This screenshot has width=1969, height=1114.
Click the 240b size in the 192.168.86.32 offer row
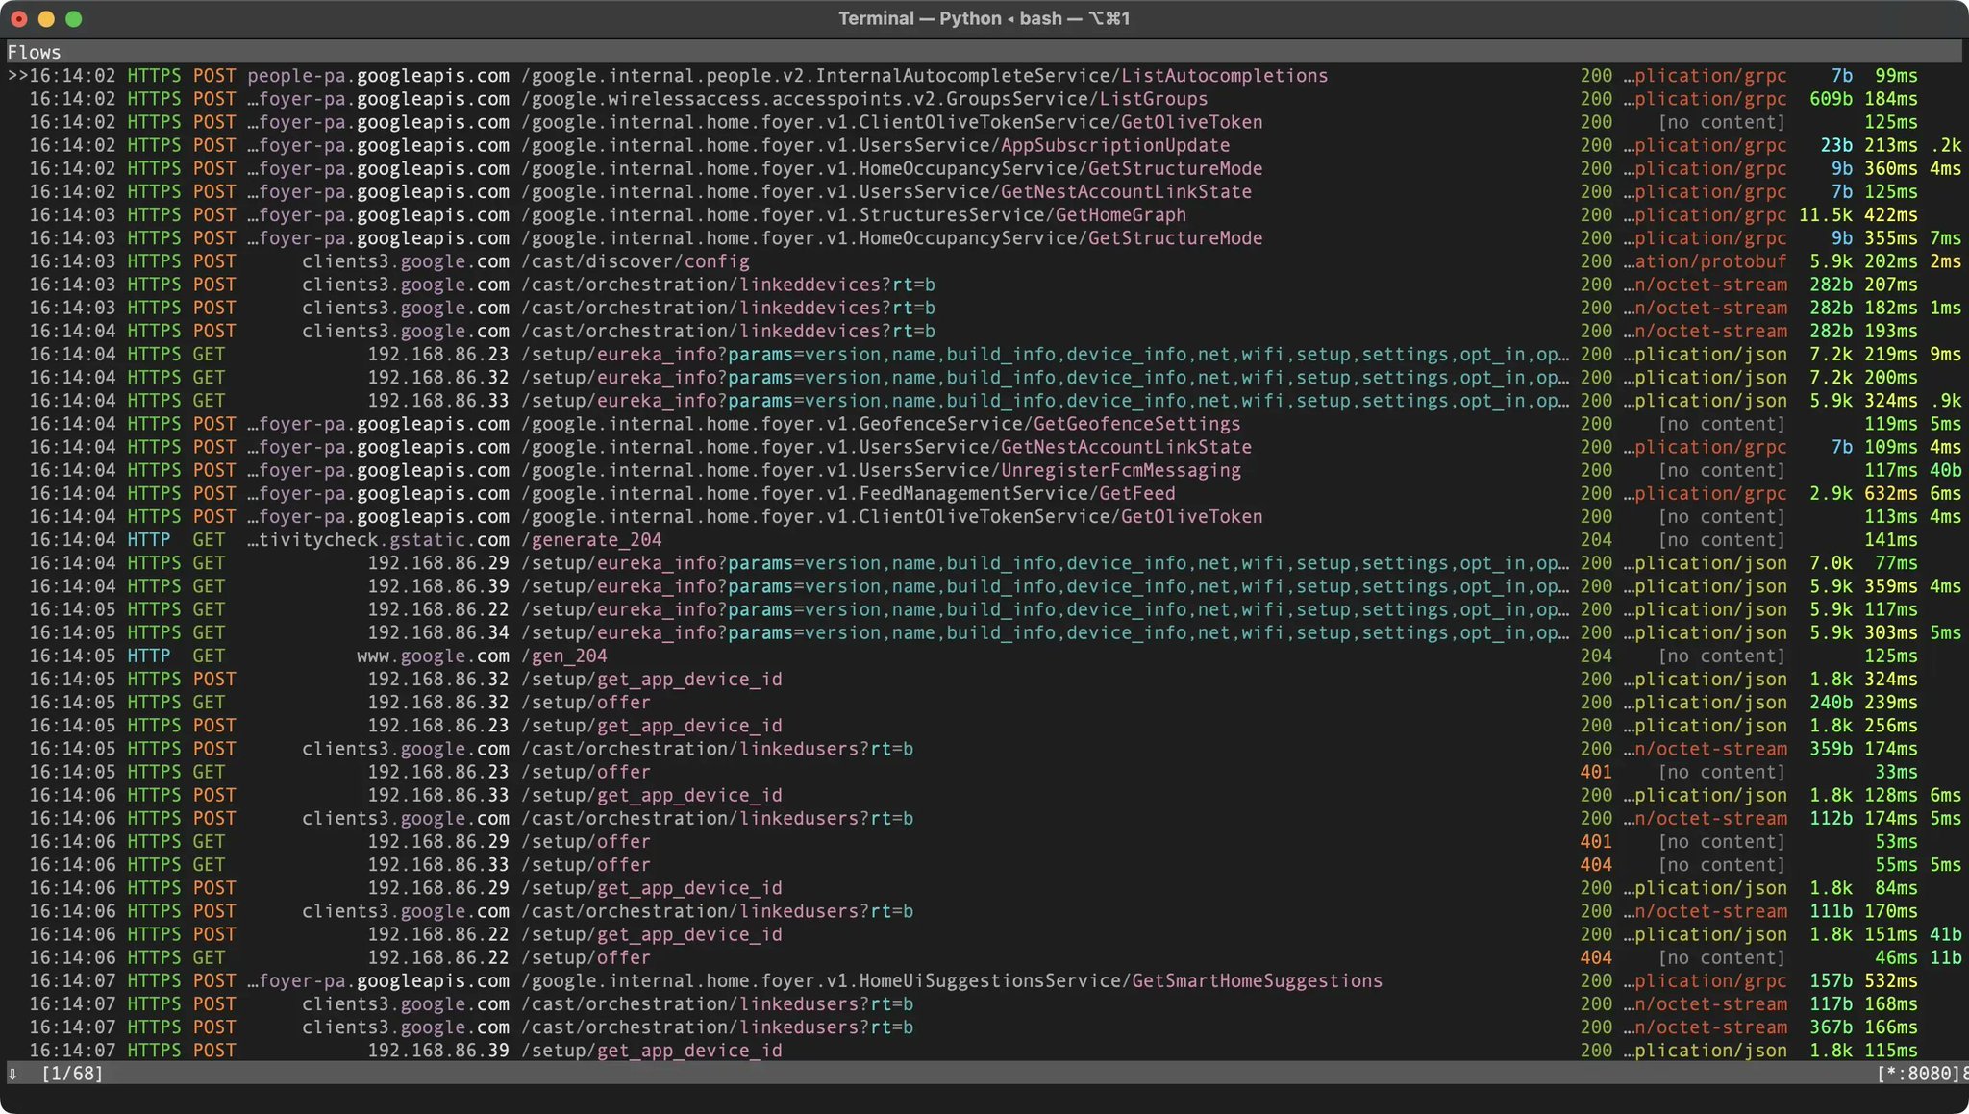(x=1832, y=703)
